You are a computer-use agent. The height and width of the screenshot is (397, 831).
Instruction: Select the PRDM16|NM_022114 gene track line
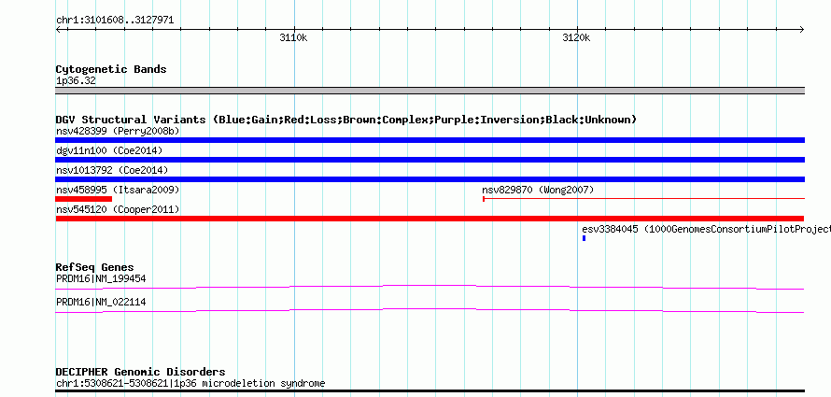(430, 311)
